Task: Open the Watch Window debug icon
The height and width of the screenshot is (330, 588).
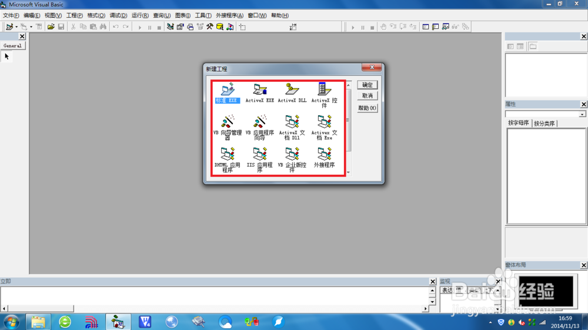Action: (x=446, y=26)
